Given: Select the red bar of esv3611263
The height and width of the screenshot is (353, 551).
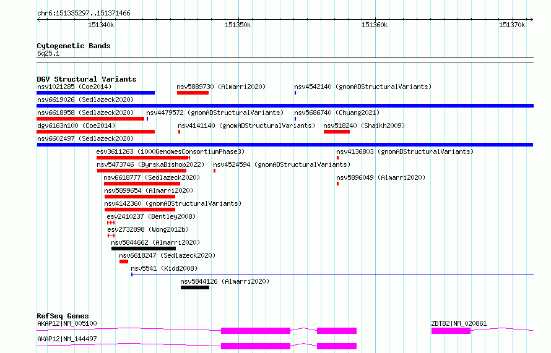Looking at the screenshot, I should coord(143,158).
